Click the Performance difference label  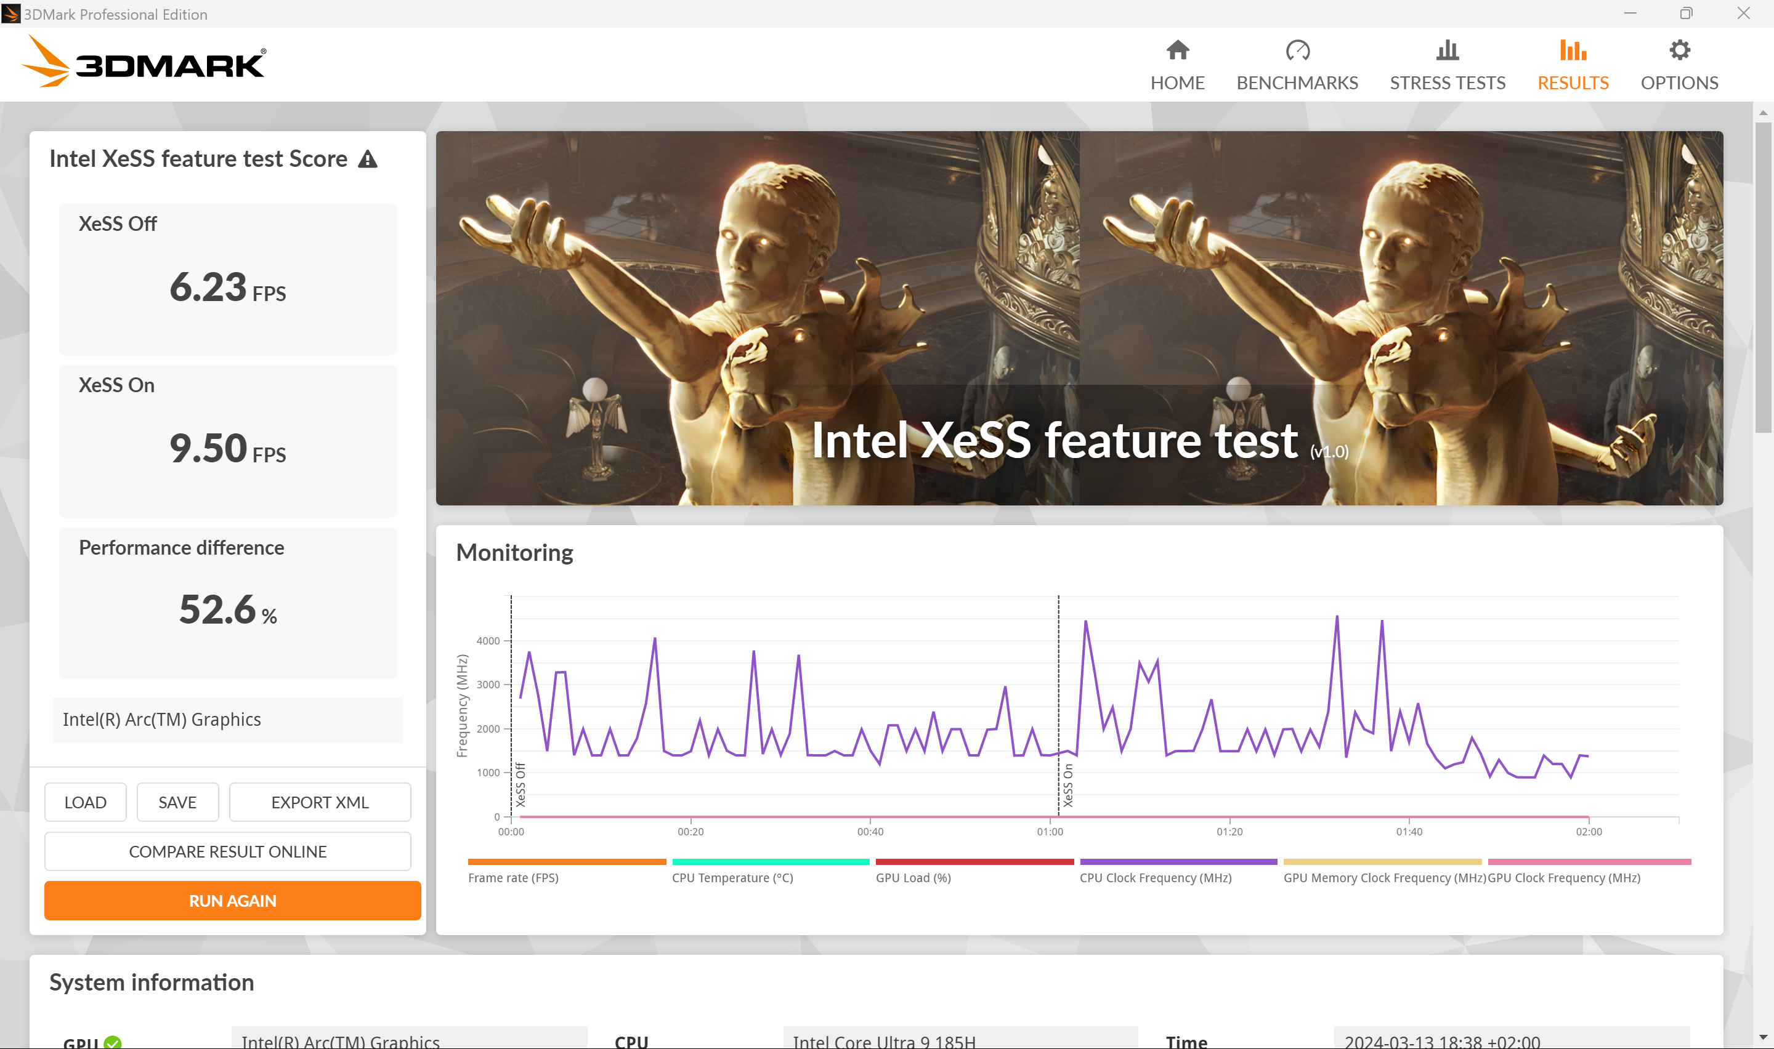[x=181, y=548]
